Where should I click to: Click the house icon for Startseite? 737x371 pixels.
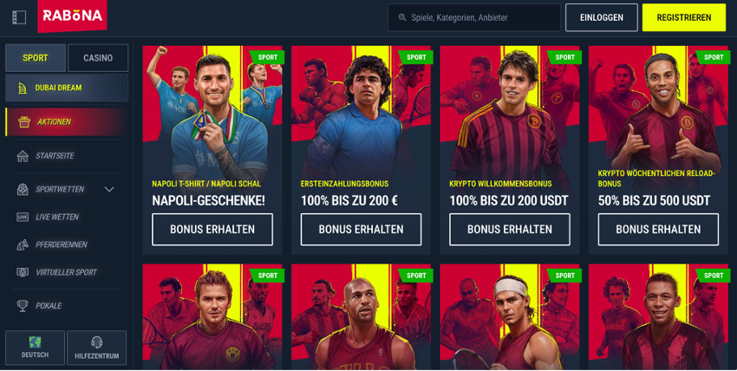pyautogui.click(x=23, y=156)
